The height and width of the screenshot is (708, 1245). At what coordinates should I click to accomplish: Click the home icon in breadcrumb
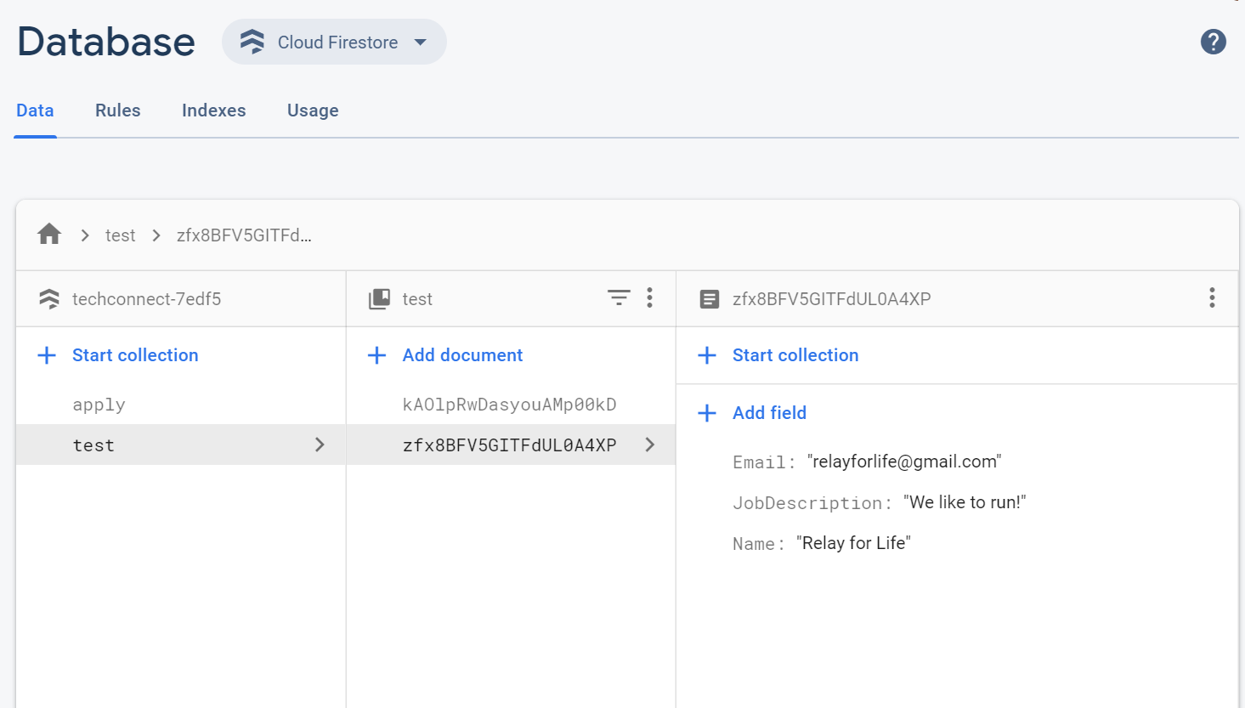tap(49, 235)
